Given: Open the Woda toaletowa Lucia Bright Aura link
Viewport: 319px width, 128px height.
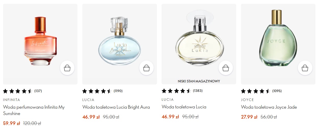Looking at the screenshot, I should [x=116, y=107].
